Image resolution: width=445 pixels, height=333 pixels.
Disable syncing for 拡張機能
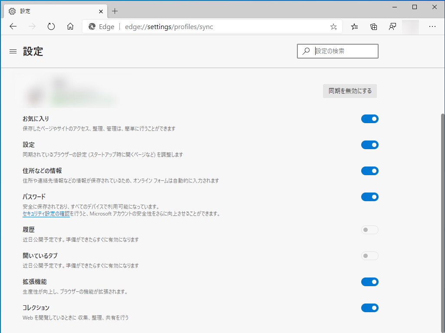coord(369,281)
